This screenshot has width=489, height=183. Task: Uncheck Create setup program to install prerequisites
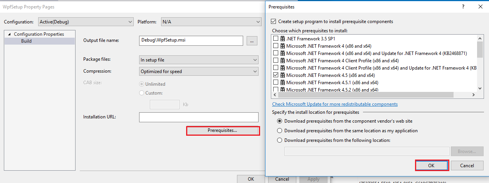[274, 22]
